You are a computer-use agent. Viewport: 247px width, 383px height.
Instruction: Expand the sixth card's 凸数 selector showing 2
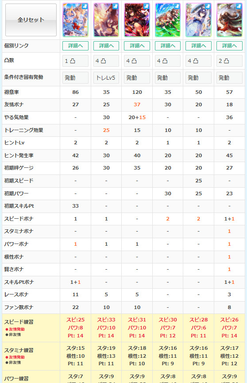click(229, 61)
